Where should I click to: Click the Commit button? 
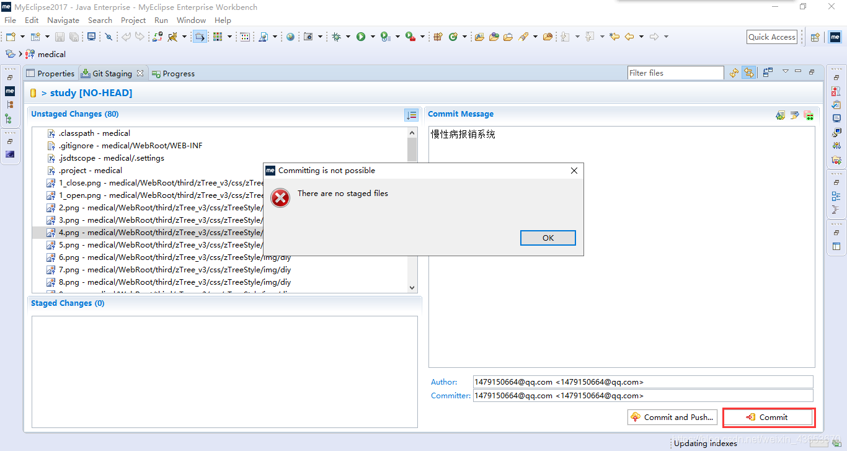(x=769, y=418)
